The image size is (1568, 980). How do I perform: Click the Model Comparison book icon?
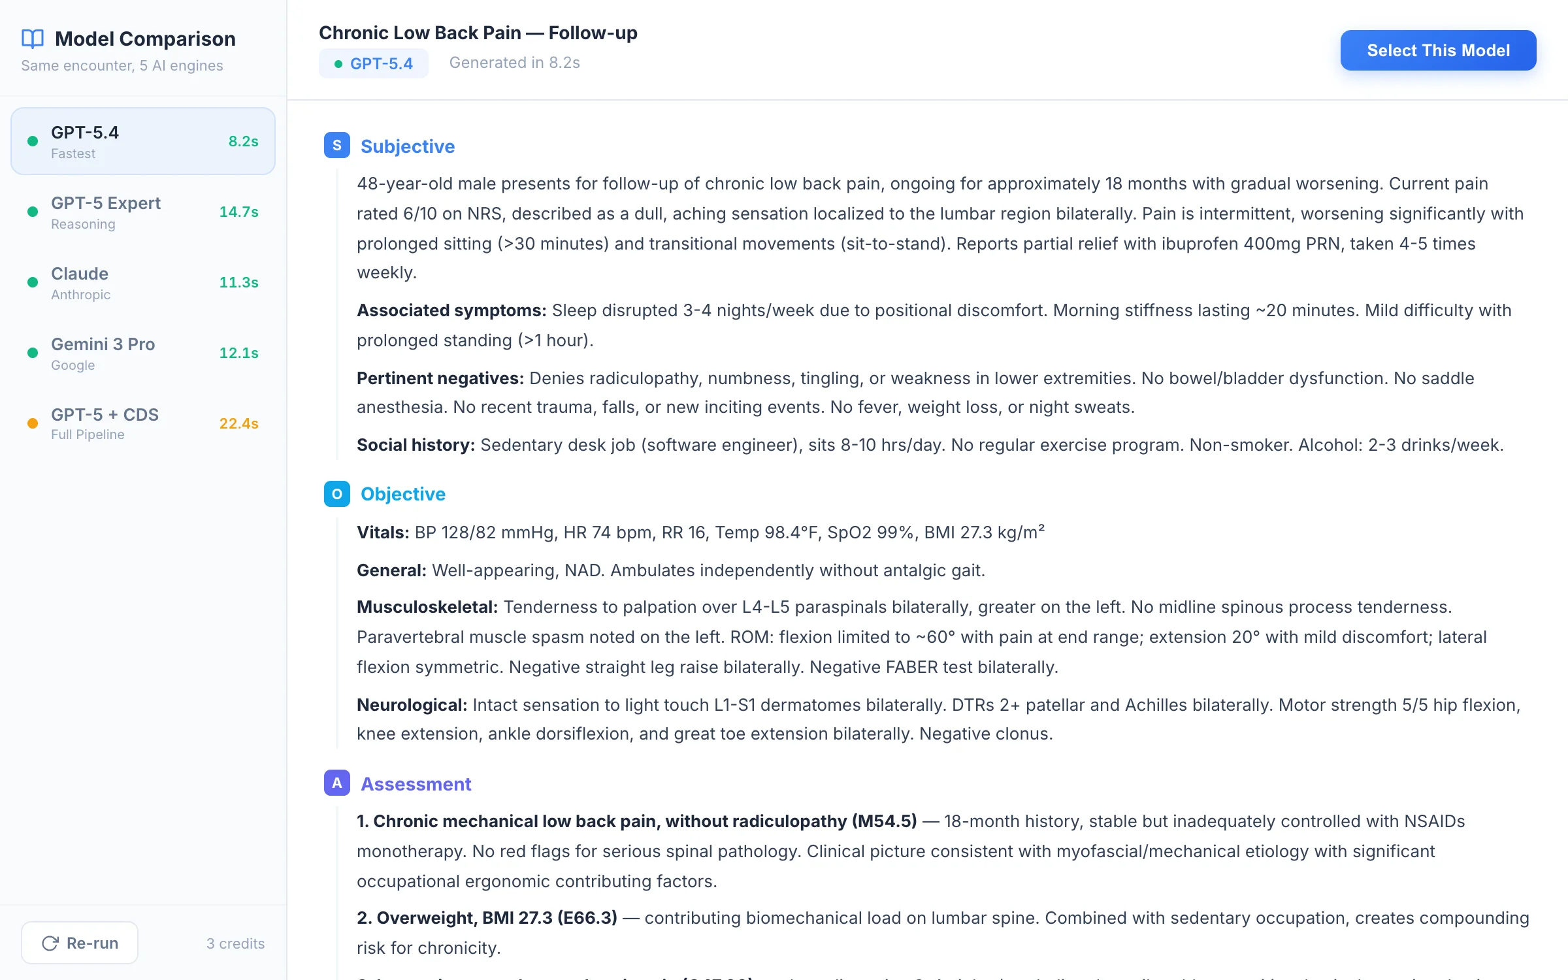coord(33,39)
